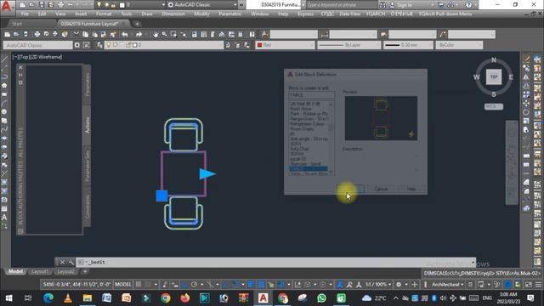Click the Windows Start button
Viewport: 544px width, 306px height.
click(8, 298)
